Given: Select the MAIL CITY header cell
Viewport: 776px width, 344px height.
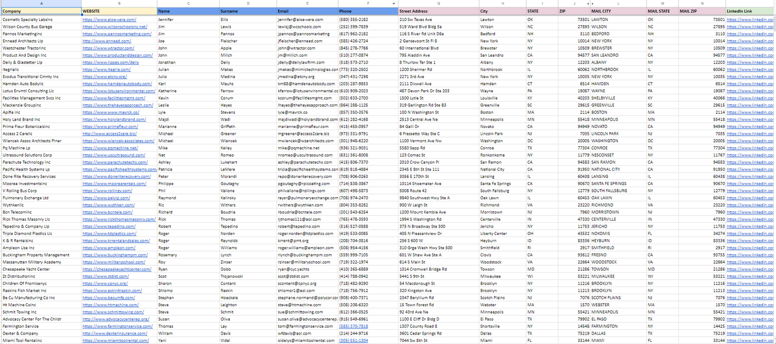Looking at the screenshot, I should coord(618,11).
